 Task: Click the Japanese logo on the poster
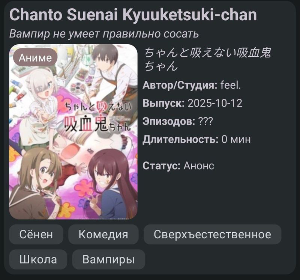(98, 117)
